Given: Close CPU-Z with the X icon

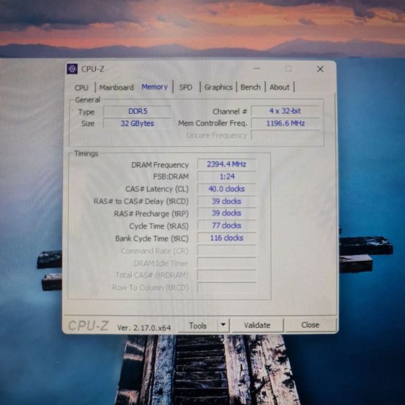Looking at the screenshot, I should 320,69.
